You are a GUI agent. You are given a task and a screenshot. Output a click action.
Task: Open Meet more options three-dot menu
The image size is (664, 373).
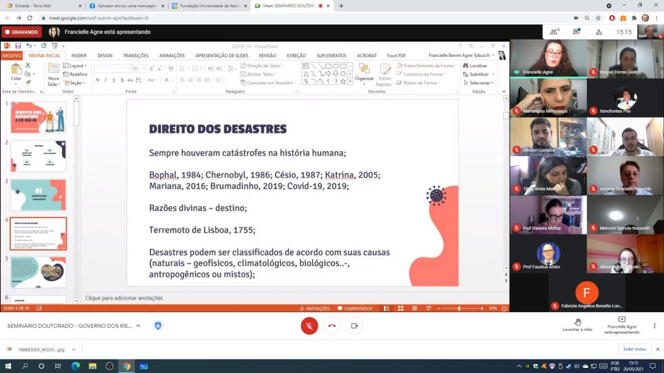click(x=654, y=326)
